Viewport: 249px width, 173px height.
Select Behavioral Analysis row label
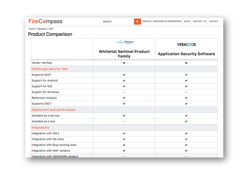44,98
